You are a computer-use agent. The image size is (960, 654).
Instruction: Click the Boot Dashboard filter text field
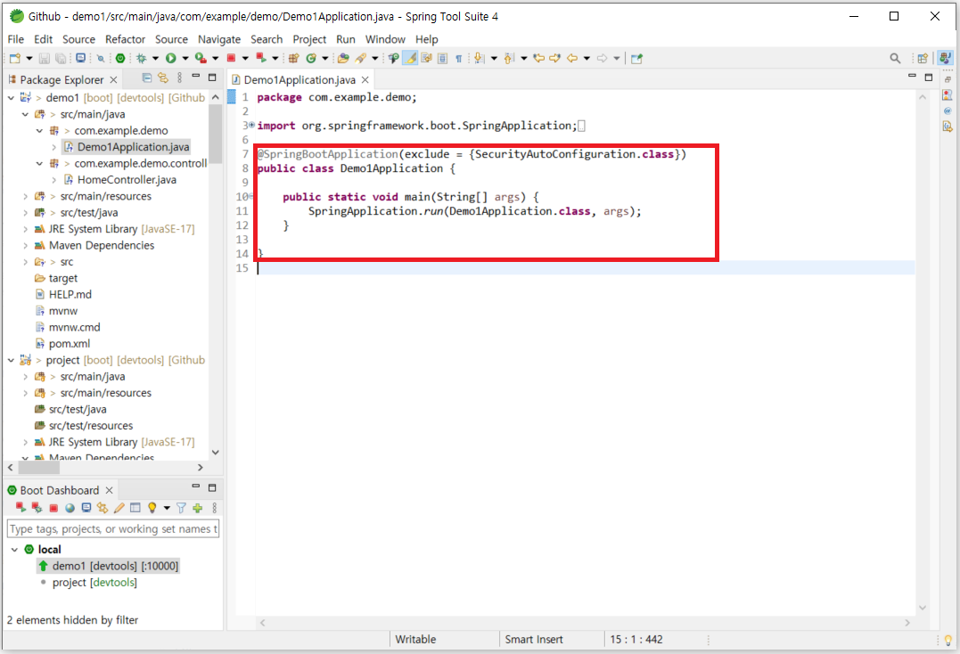112,528
